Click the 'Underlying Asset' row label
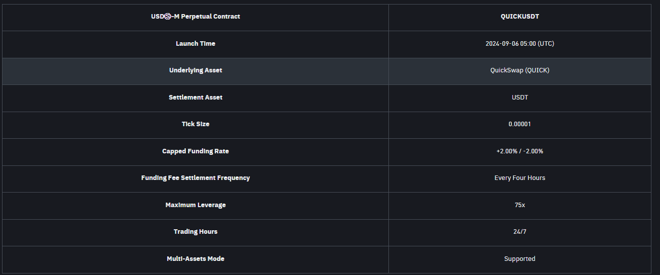The image size is (660, 275). (195, 70)
